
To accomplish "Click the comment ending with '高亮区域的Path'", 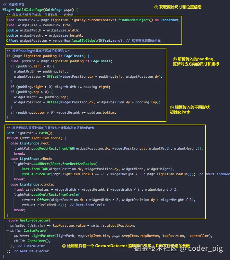I will (x=50, y=128).
